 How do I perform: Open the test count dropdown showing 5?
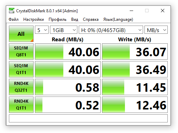(x=42, y=30)
